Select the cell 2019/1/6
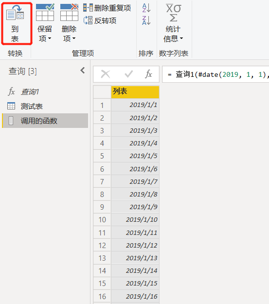The image size is (269, 304). point(135,169)
